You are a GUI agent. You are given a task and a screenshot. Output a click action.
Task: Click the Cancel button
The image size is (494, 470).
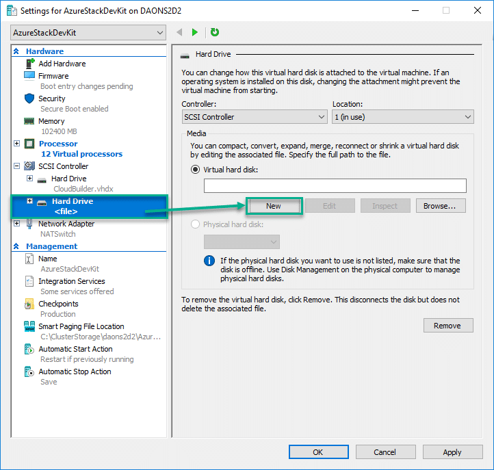[385, 452]
